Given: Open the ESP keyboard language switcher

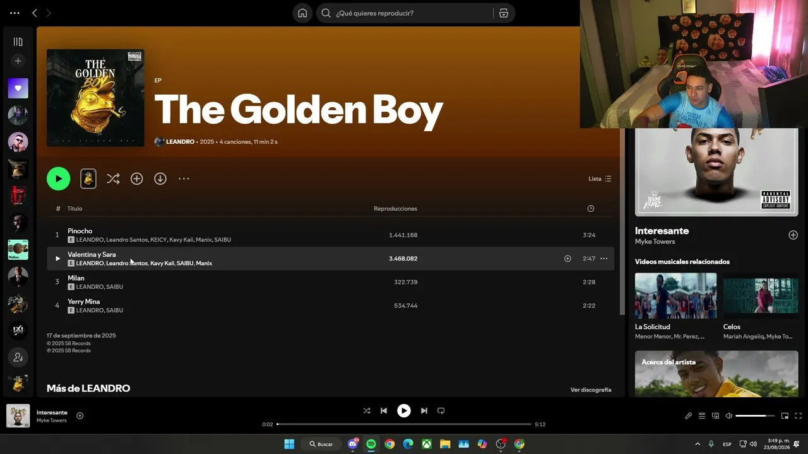Looking at the screenshot, I should [727, 444].
